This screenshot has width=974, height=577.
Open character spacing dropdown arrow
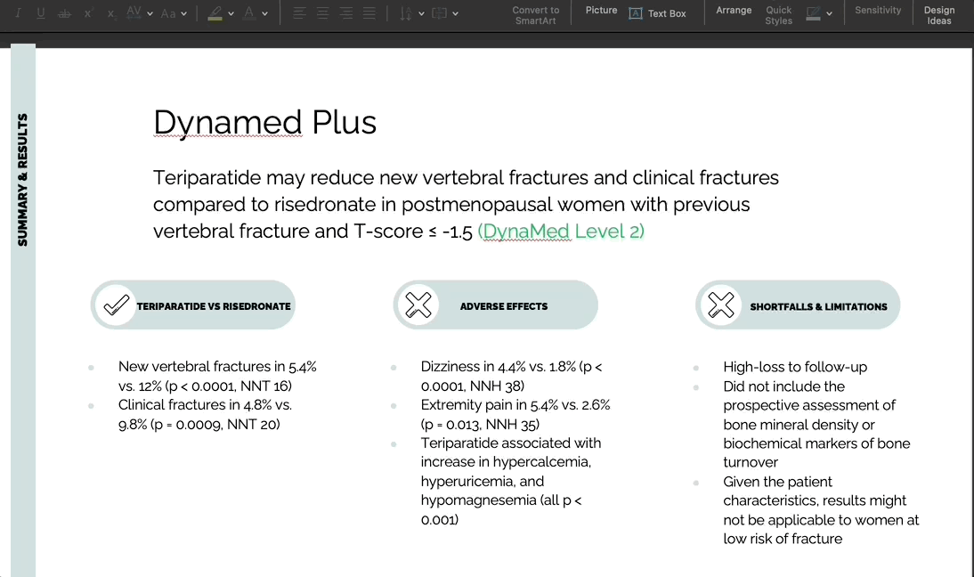150,13
